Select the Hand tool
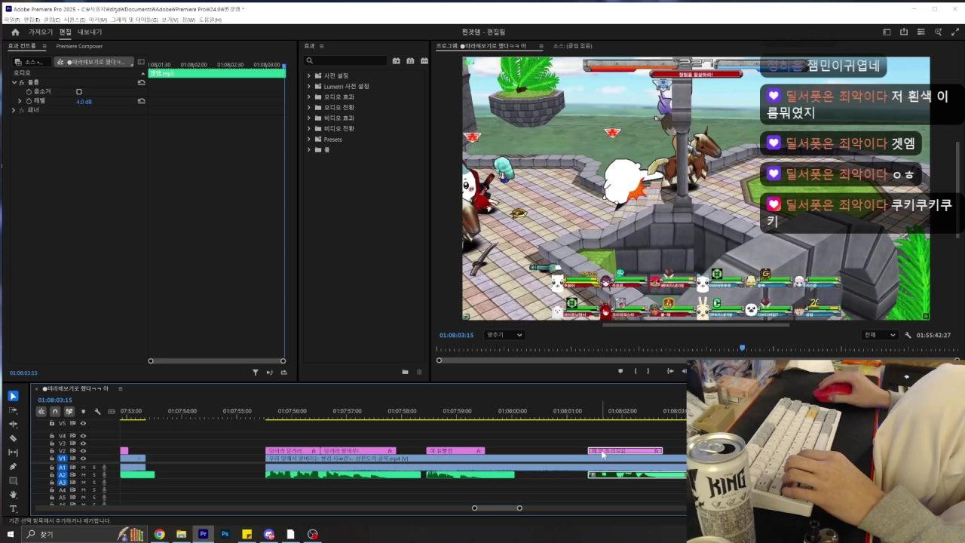965x543 pixels. tap(13, 495)
